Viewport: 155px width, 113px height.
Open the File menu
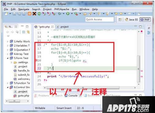(6, 9)
